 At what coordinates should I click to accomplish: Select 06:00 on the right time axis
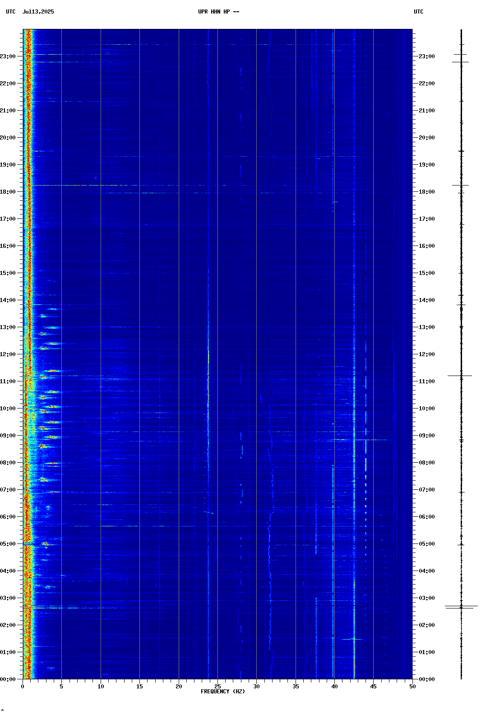[x=427, y=517]
